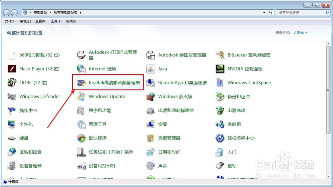Click the scrollbar down arrow
This screenshot has height=187, width=333.
tap(328, 176)
